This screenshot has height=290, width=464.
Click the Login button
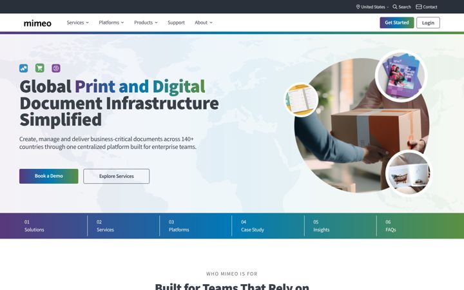tap(428, 23)
